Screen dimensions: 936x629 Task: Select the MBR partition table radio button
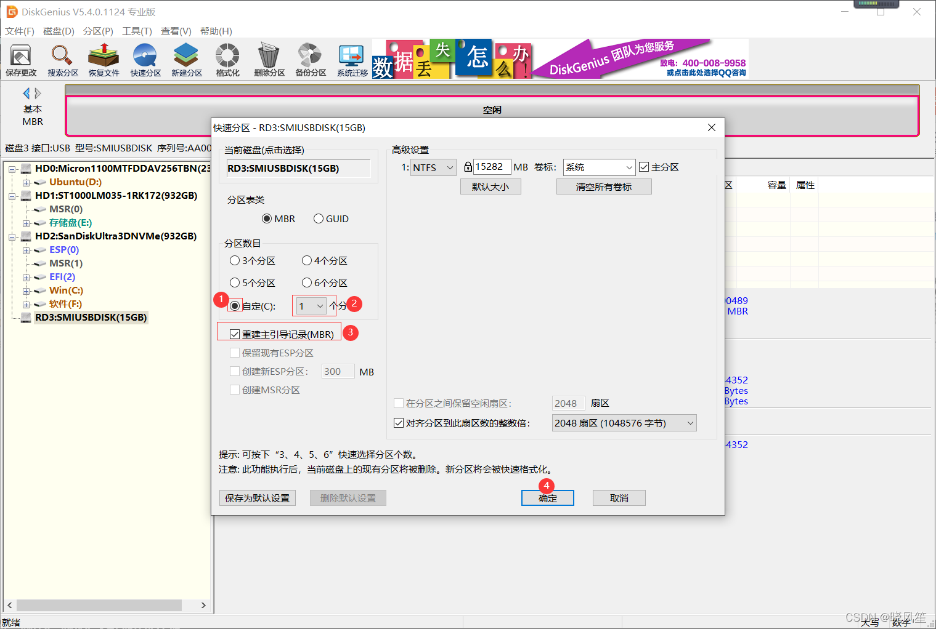pyautogui.click(x=267, y=219)
